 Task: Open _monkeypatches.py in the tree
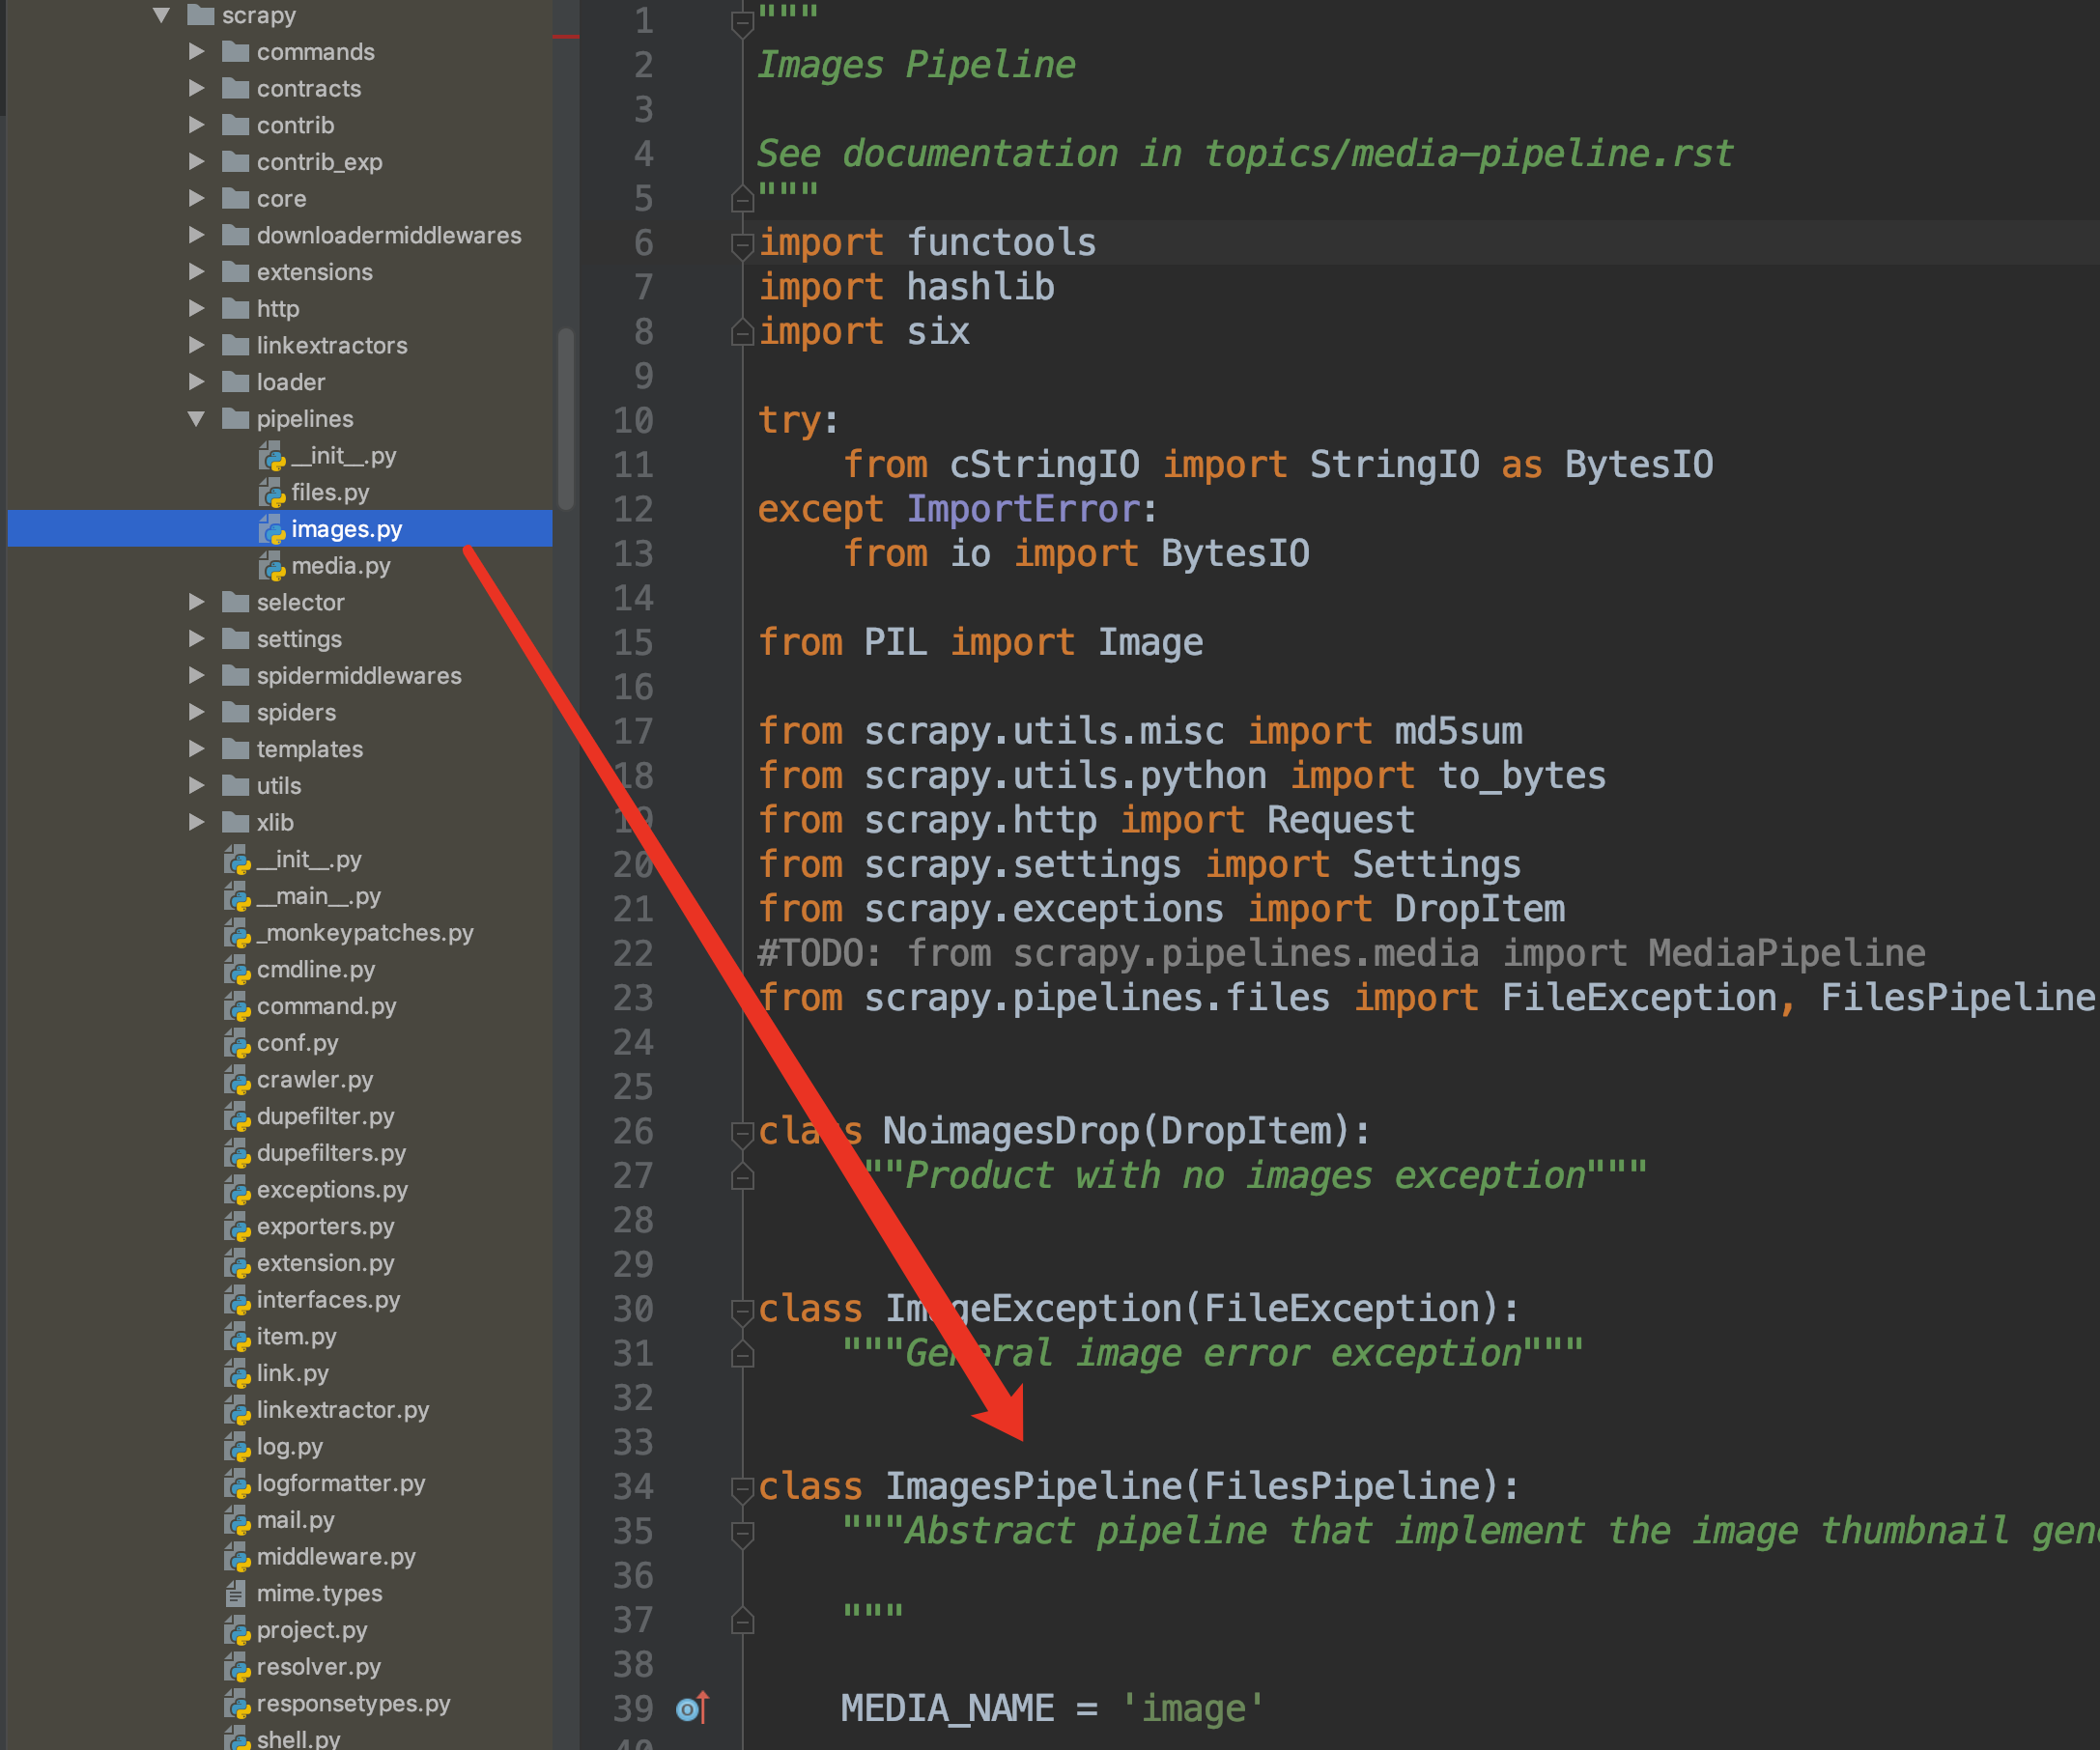365,933
